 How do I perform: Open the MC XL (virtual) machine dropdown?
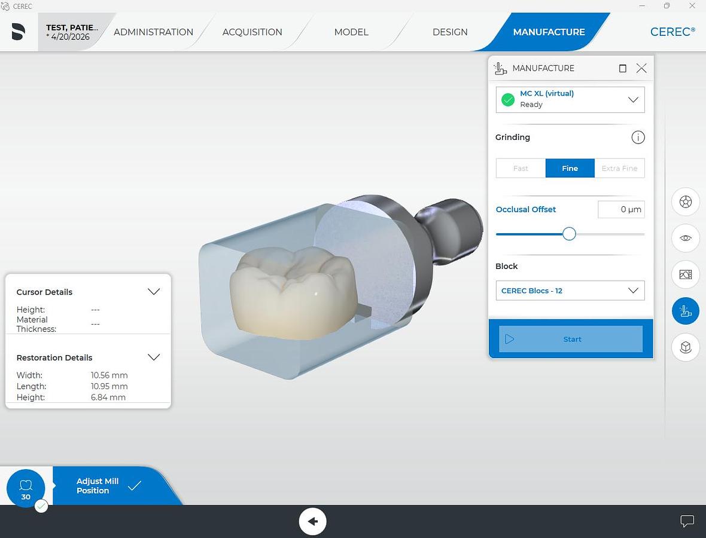point(570,99)
